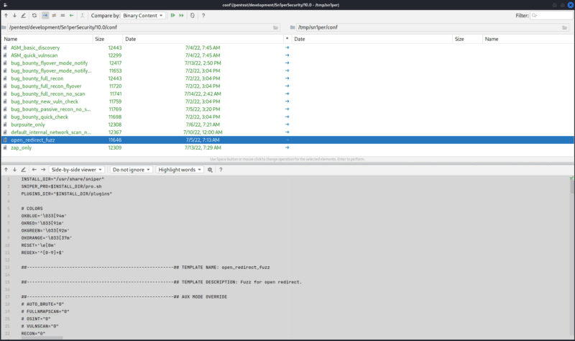Screen dimensions: 575x341
Task: Sort by left Size column header
Action: tap(108, 39)
